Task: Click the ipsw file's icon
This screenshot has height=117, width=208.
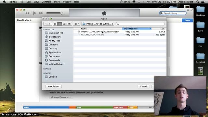Action: pos(79,32)
